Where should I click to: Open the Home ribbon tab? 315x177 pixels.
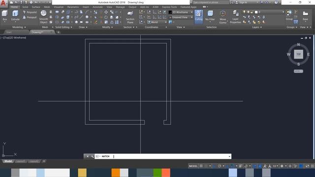click(x=14, y=7)
